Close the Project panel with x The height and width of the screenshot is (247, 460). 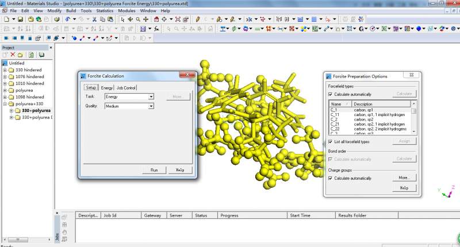[51, 48]
